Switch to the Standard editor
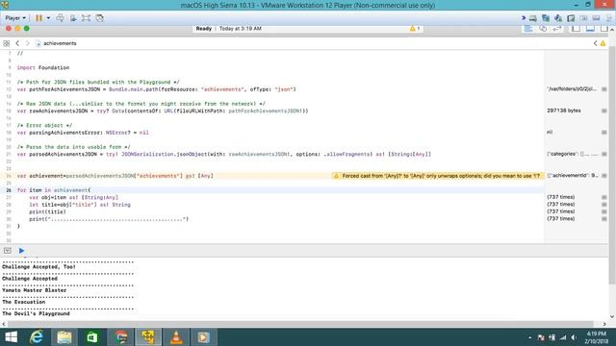Viewport: 616px width, 346px height. click(528, 28)
